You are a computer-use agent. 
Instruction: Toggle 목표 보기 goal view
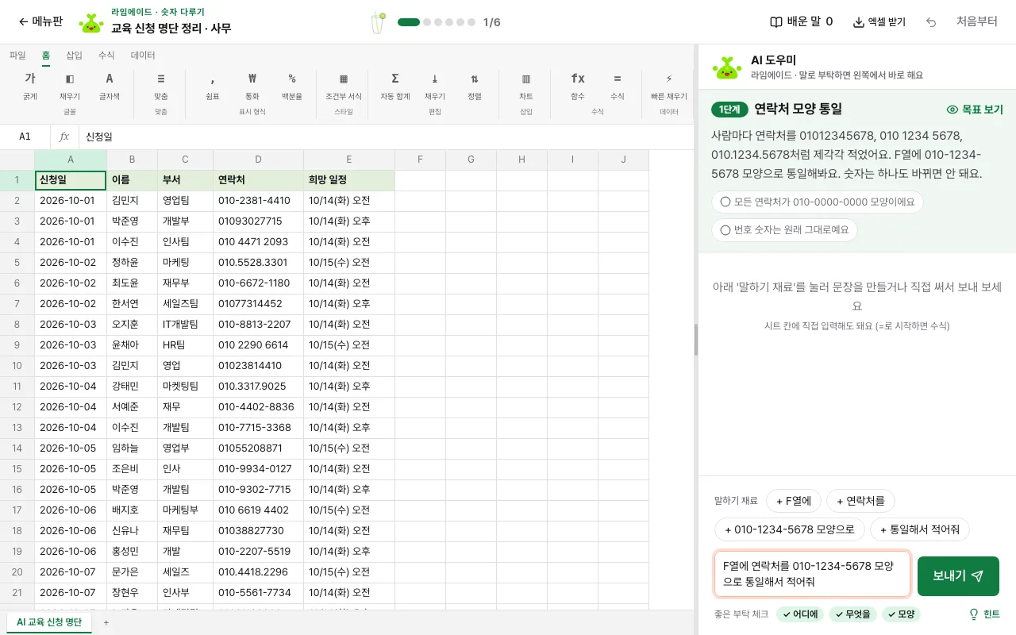[975, 110]
